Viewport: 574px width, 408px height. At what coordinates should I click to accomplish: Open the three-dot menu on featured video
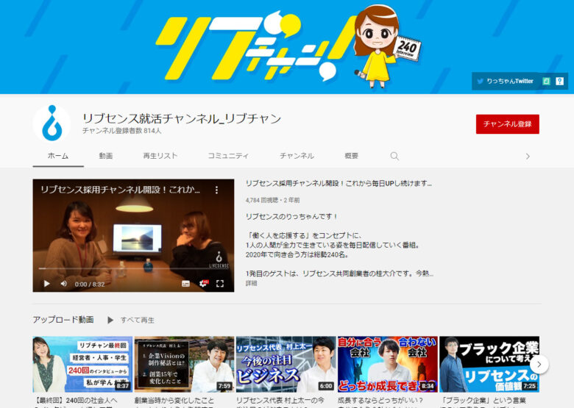[216, 190]
